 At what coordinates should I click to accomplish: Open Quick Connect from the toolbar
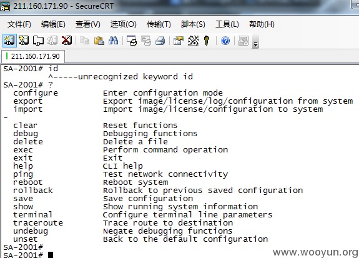[24, 41]
